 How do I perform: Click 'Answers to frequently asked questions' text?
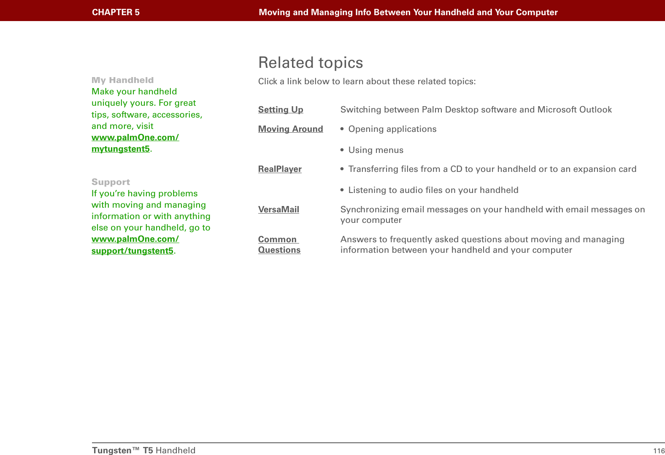pos(482,244)
